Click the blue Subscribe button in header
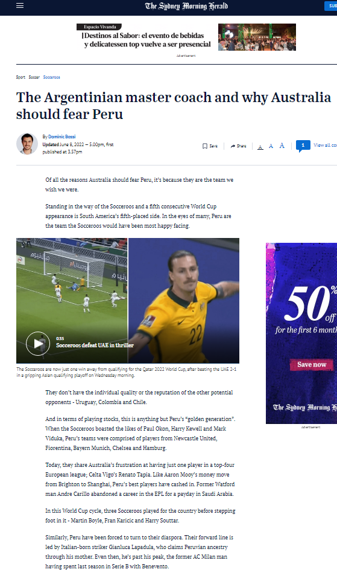 pyautogui.click(x=330, y=6)
